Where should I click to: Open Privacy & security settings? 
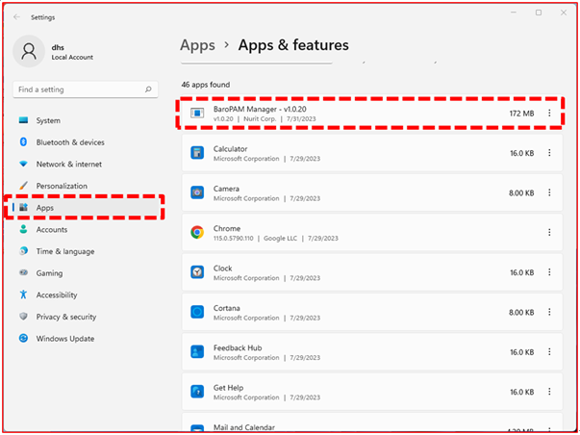point(86,317)
